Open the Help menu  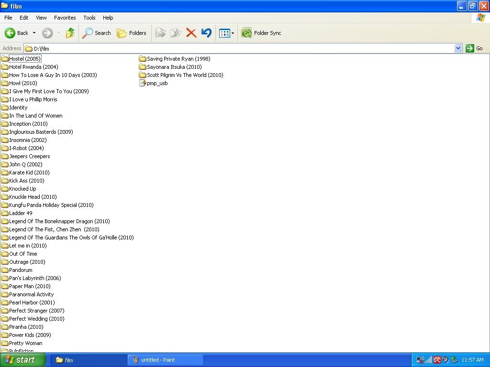(108, 18)
